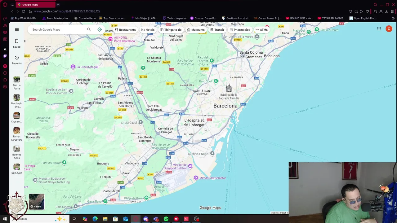Open Saved places in sidebar
The width and height of the screenshot is (397, 223).
coord(17,43)
